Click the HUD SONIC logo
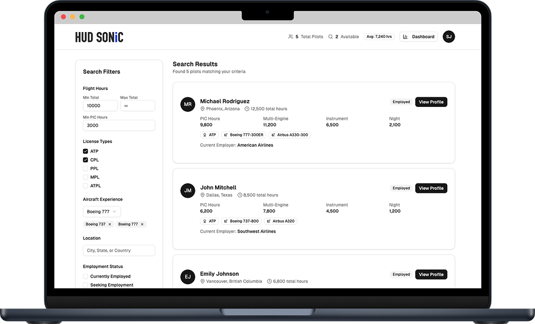The image size is (535, 324). 99,37
